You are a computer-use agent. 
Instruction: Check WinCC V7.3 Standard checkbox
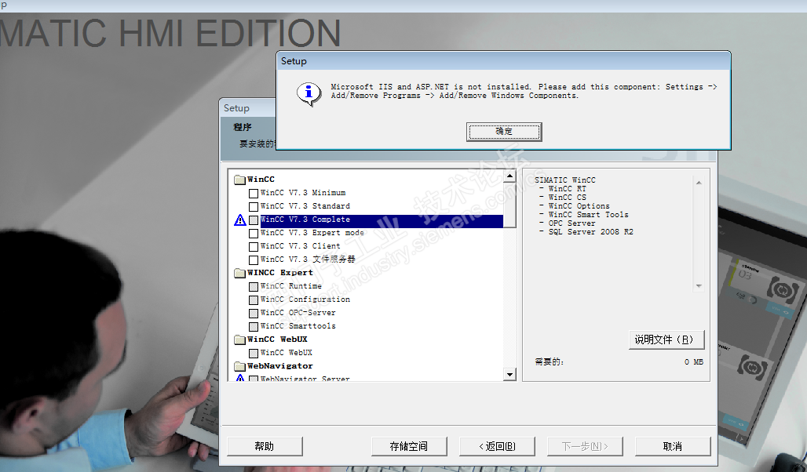coord(254,207)
